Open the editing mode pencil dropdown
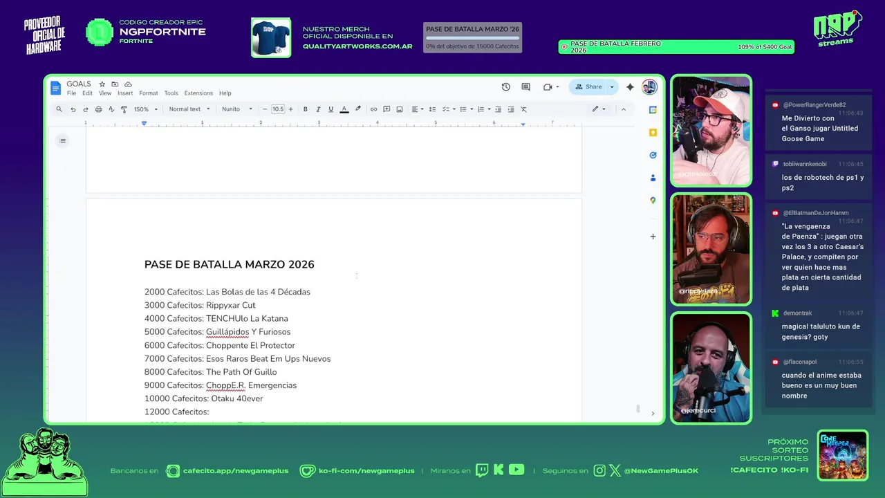 (x=599, y=109)
